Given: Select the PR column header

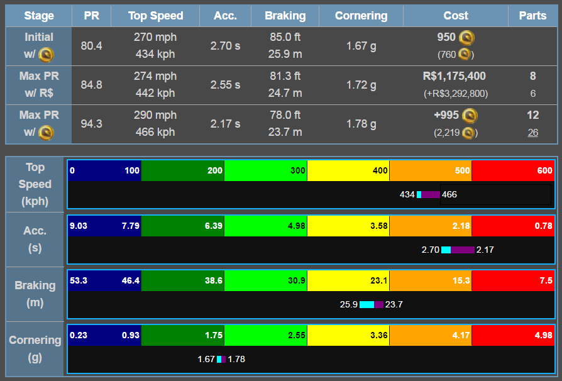Looking at the screenshot, I should [91, 16].
